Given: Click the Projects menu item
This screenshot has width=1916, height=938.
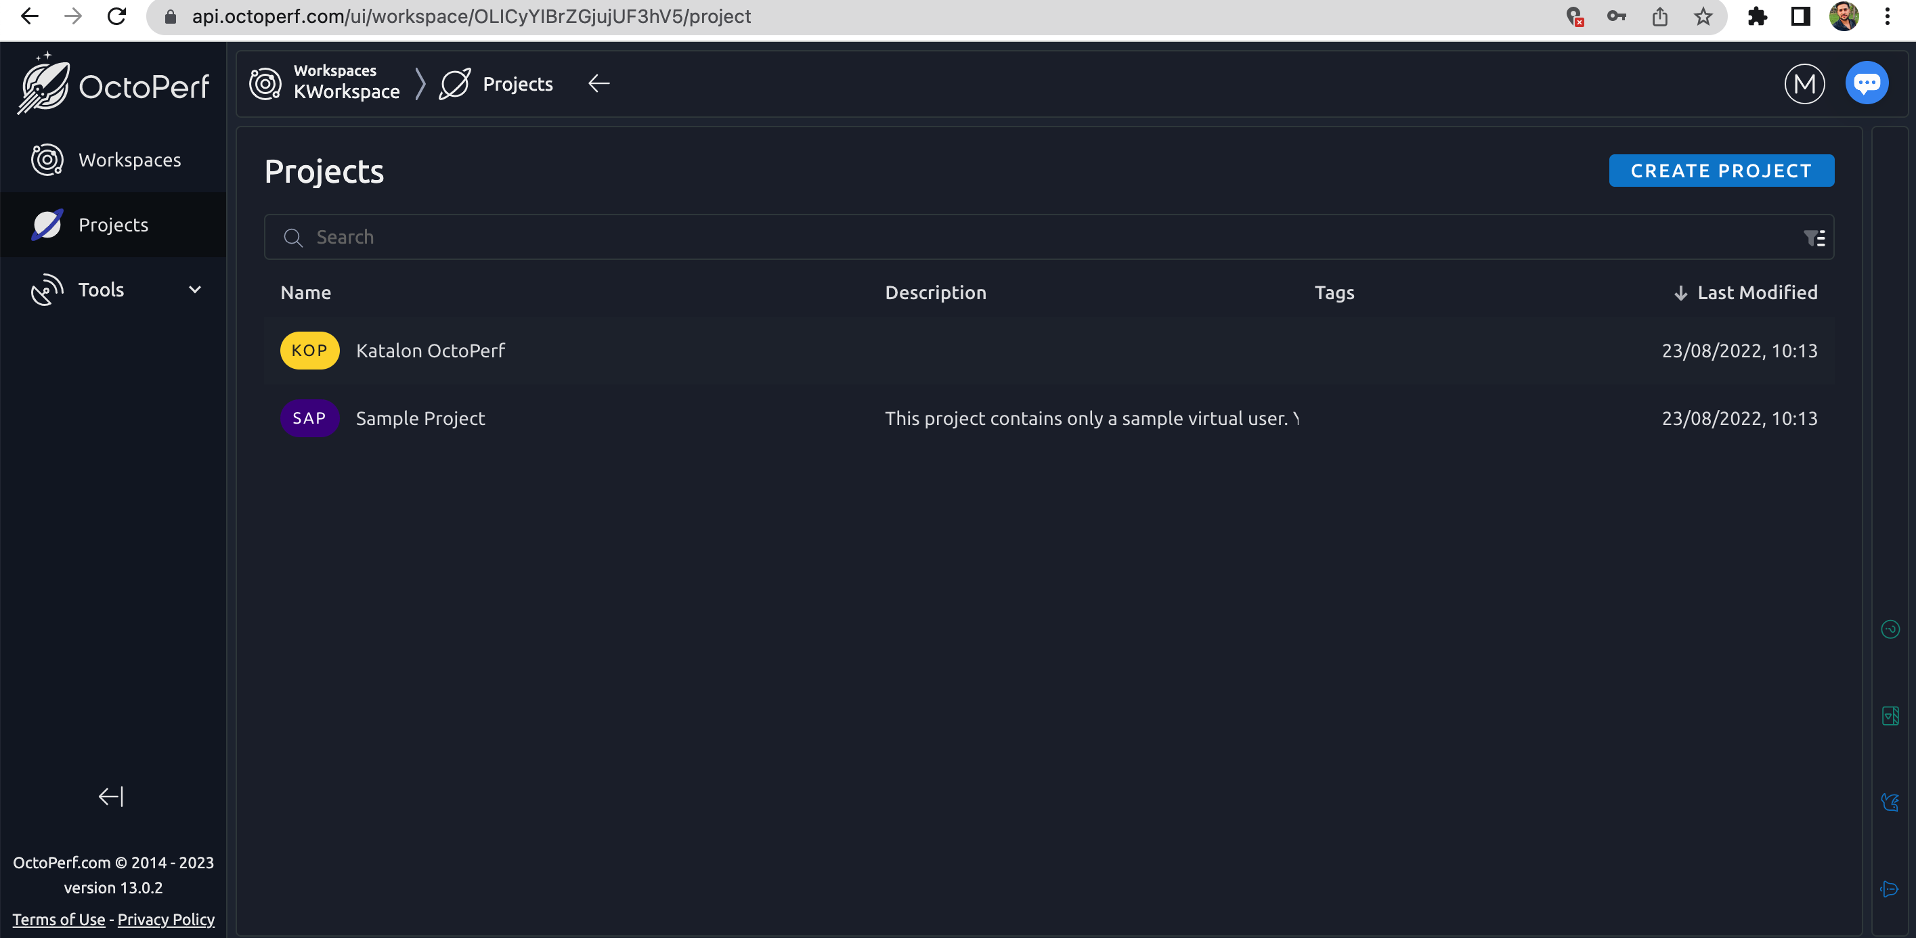Looking at the screenshot, I should point(112,223).
